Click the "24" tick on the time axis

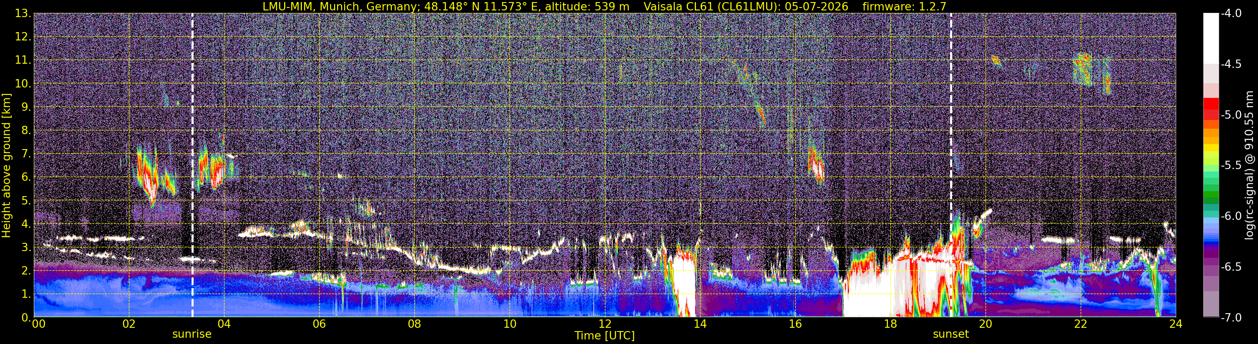(1176, 324)
